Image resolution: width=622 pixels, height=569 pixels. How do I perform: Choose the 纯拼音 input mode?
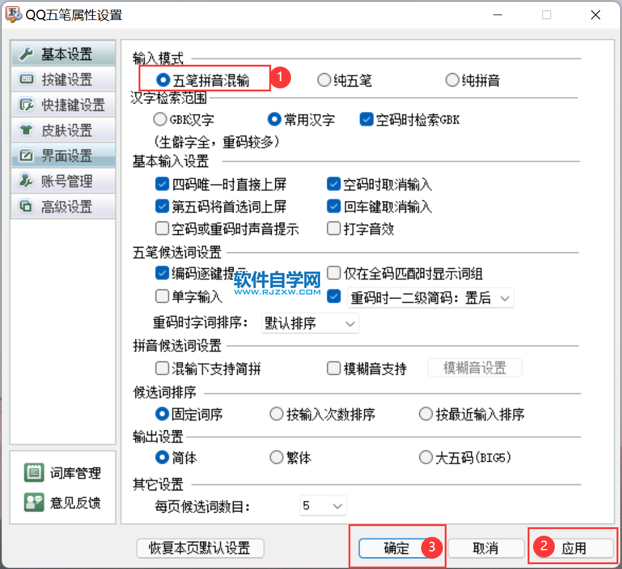point(452,80)
